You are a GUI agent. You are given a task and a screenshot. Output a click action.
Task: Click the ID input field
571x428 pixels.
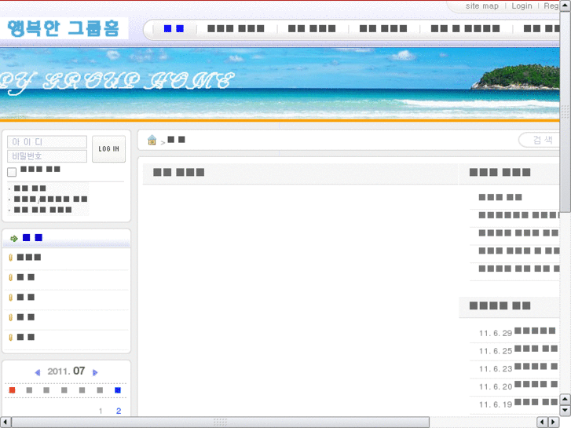point(47,142)
